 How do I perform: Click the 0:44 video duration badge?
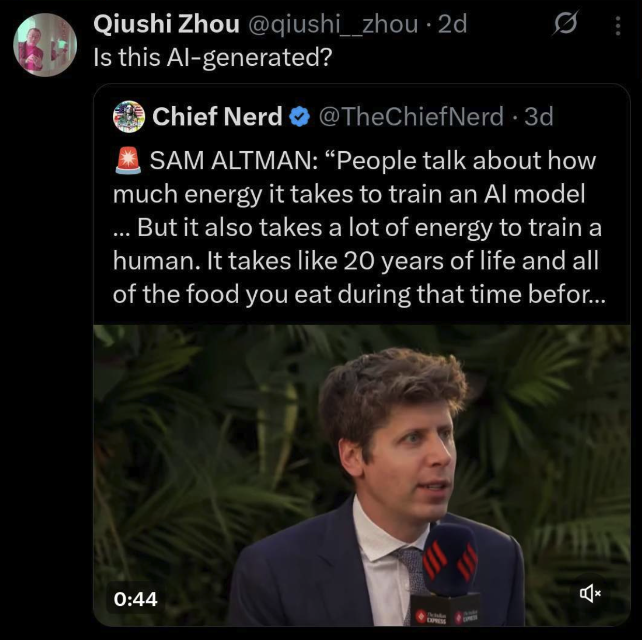click(x=136, y=599)
